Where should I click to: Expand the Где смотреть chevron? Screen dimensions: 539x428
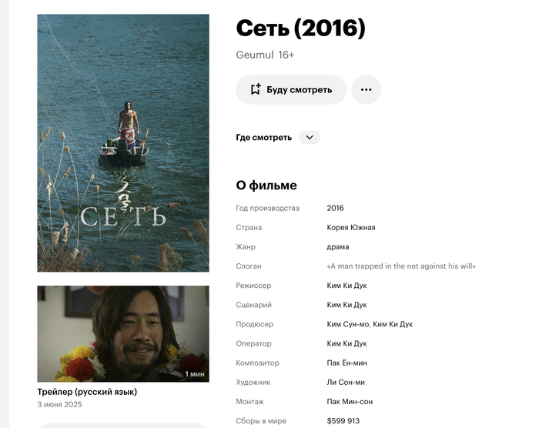(310, 138)
